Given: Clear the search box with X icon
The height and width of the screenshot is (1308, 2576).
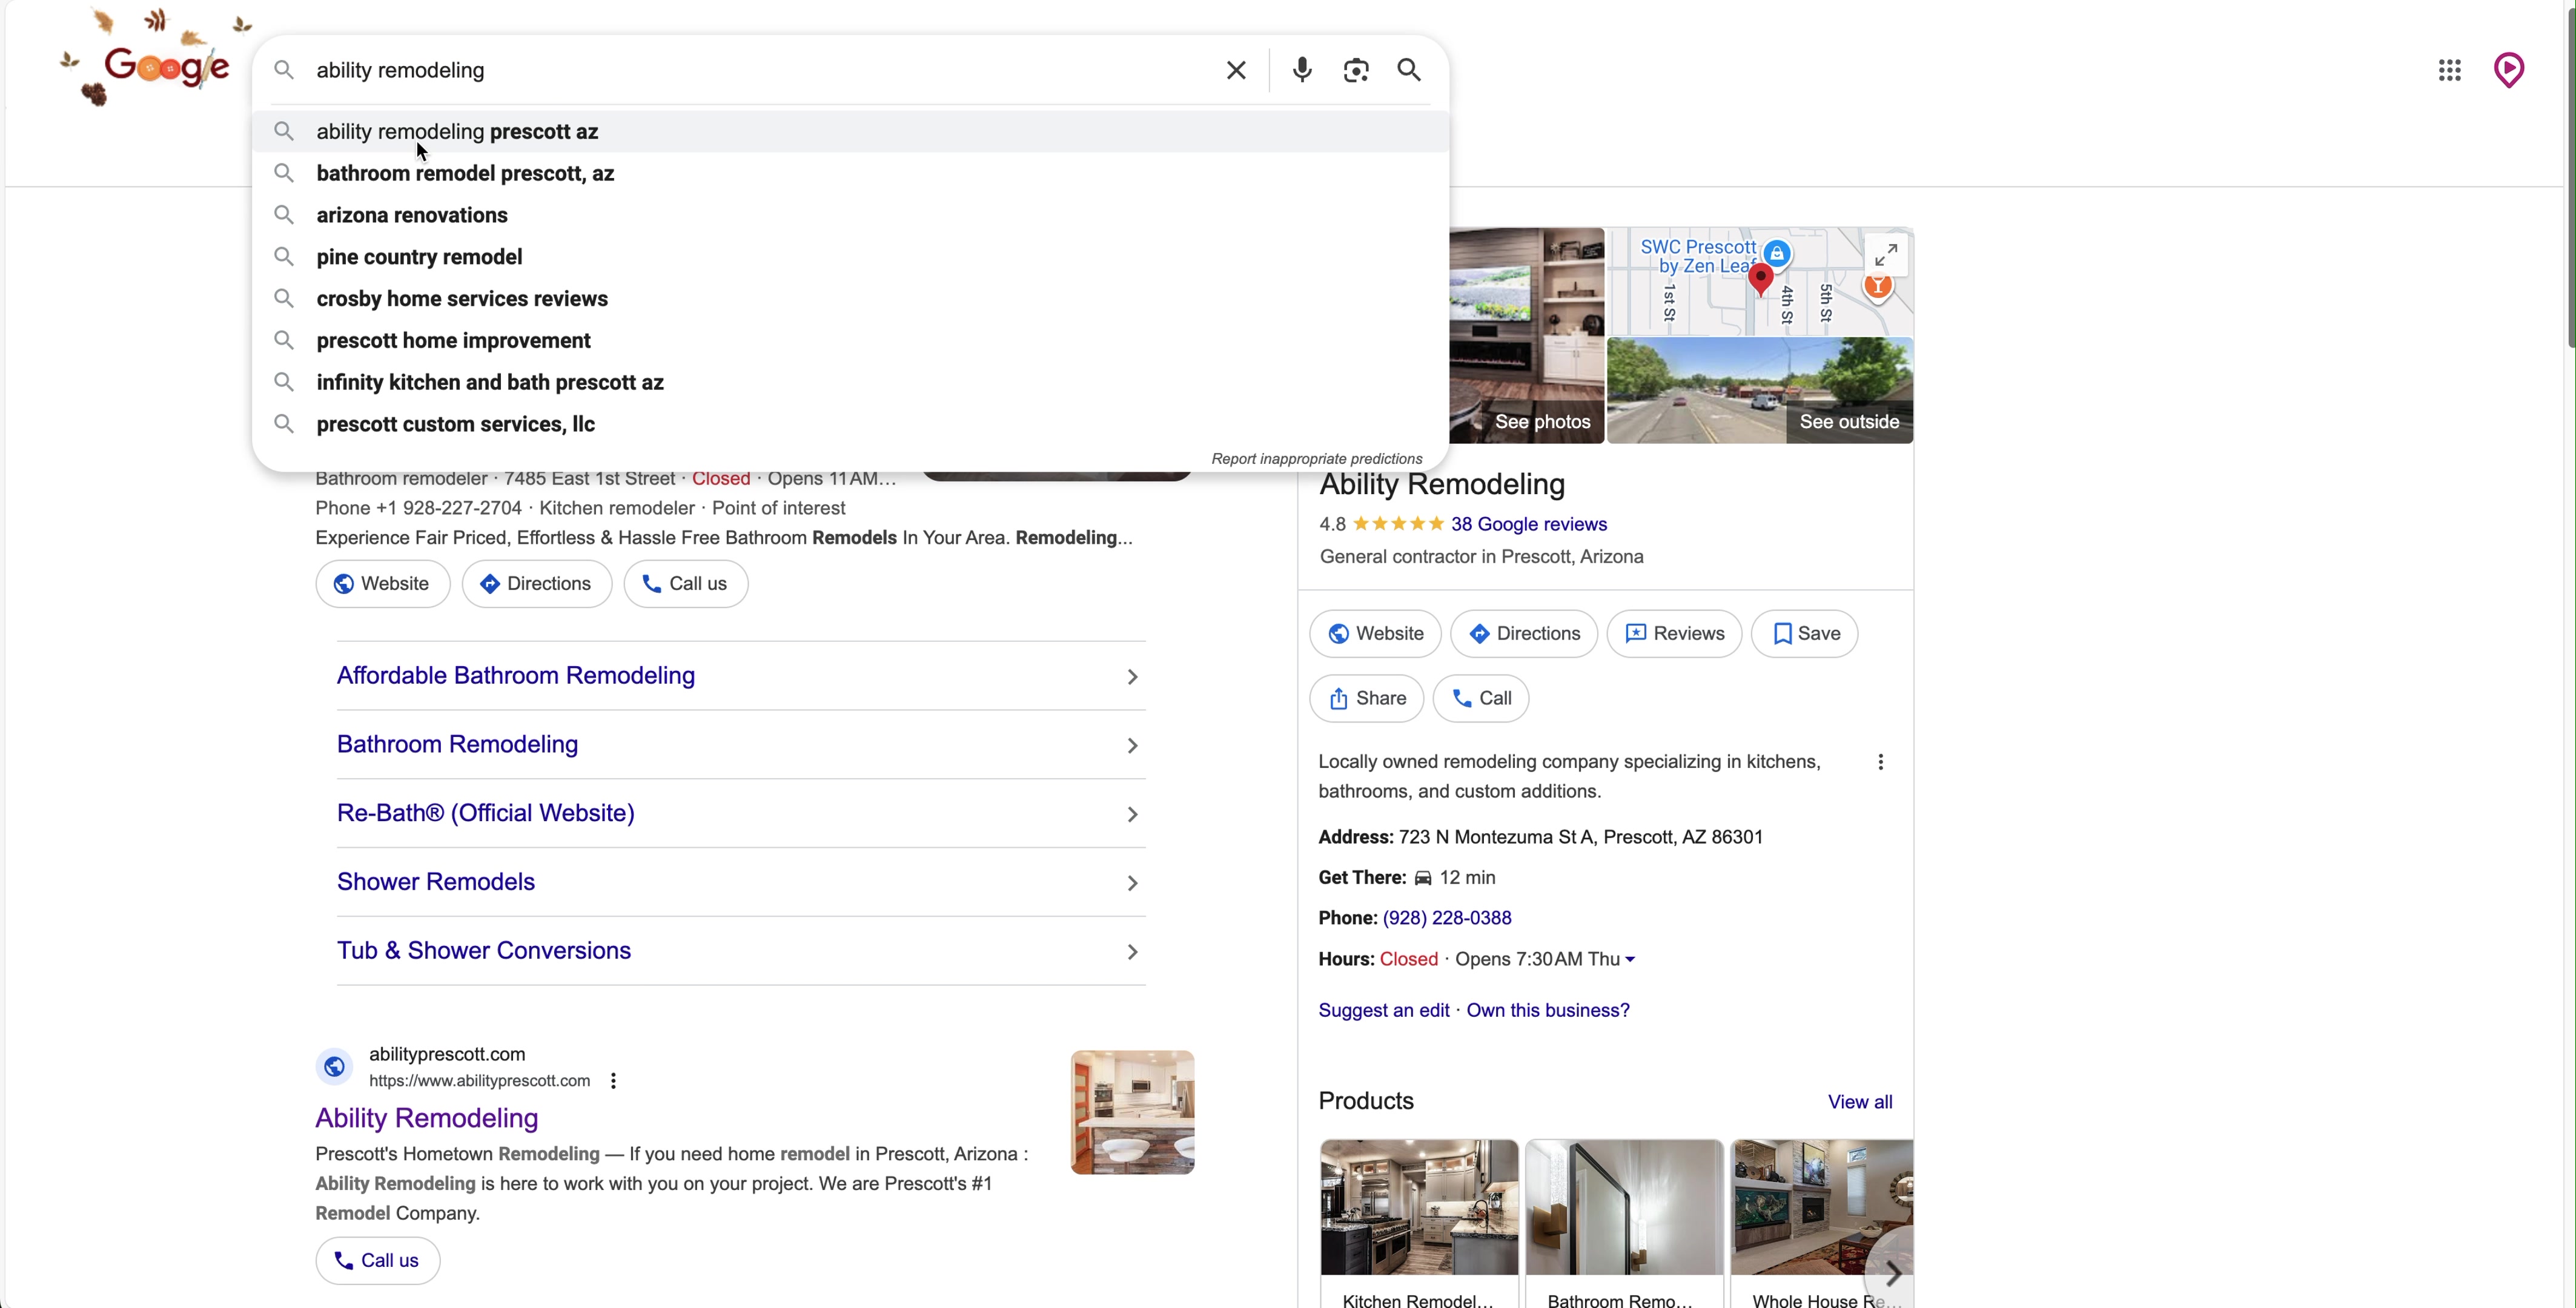Looking at the screenshot, I should point(1236,70).
